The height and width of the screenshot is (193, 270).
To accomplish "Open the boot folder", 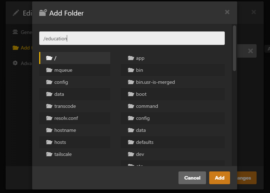I will point(173,94).
